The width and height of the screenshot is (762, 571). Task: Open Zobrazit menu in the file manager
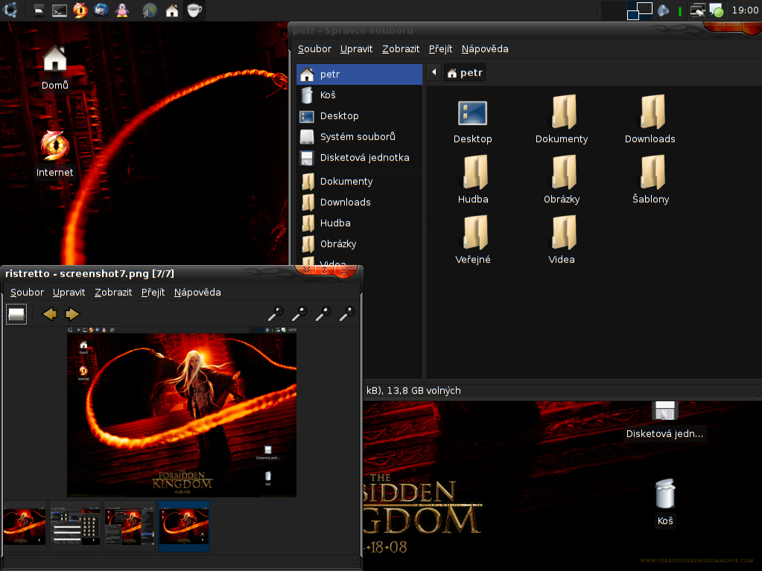401,49
